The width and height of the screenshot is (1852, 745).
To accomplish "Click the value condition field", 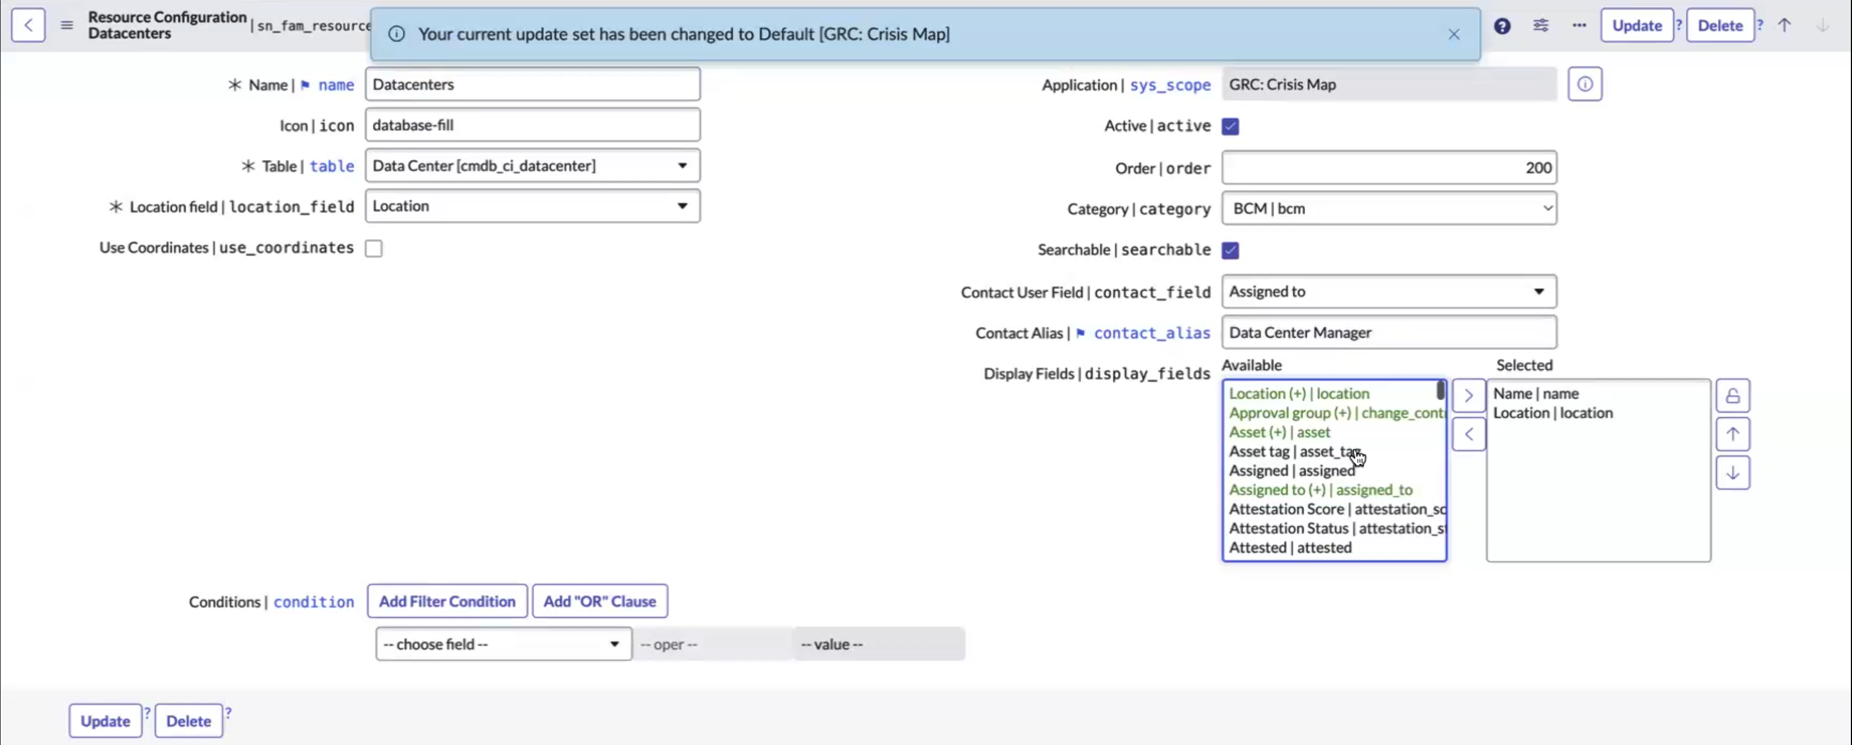I will 878,644.
